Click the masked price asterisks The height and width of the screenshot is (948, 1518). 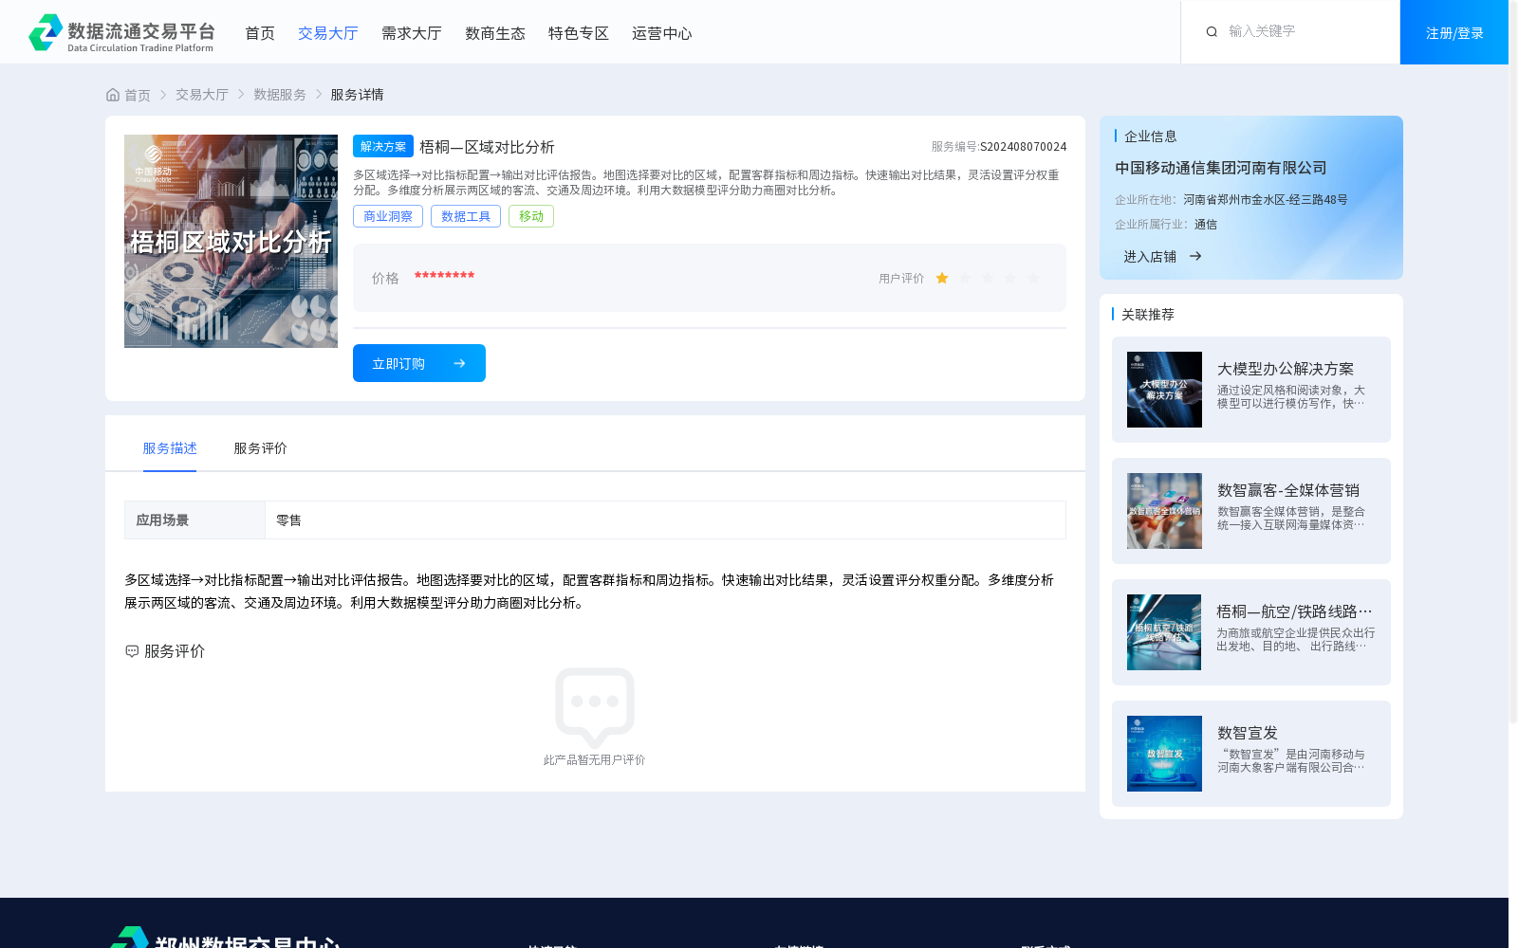coord(444,276)
